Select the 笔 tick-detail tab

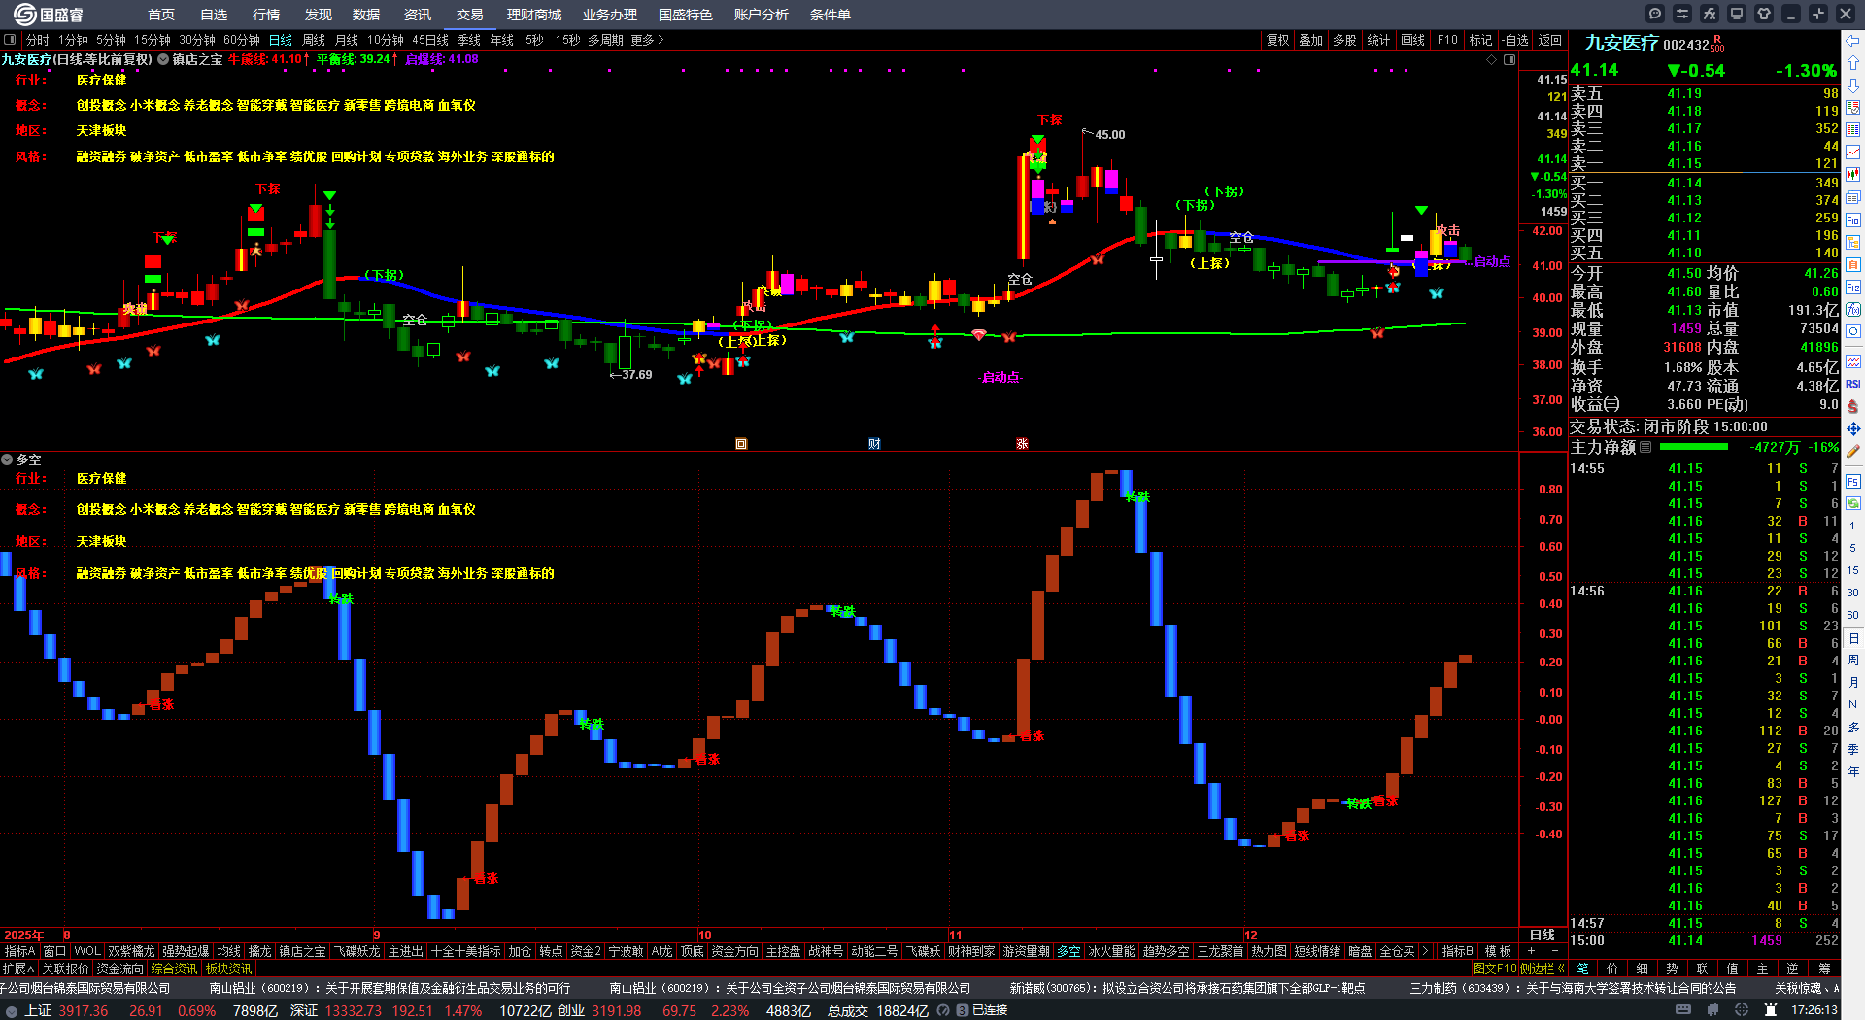pyautogui.click(x=1582, y=969)
